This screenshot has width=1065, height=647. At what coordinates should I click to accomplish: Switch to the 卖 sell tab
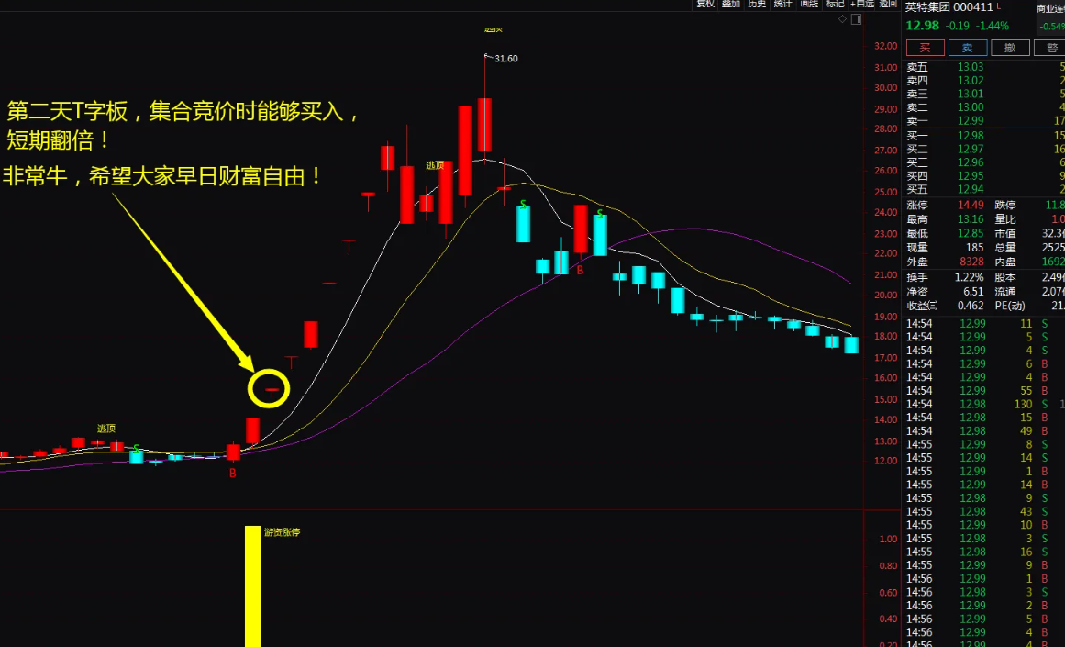pyautogui.click(x=968, y=47)
